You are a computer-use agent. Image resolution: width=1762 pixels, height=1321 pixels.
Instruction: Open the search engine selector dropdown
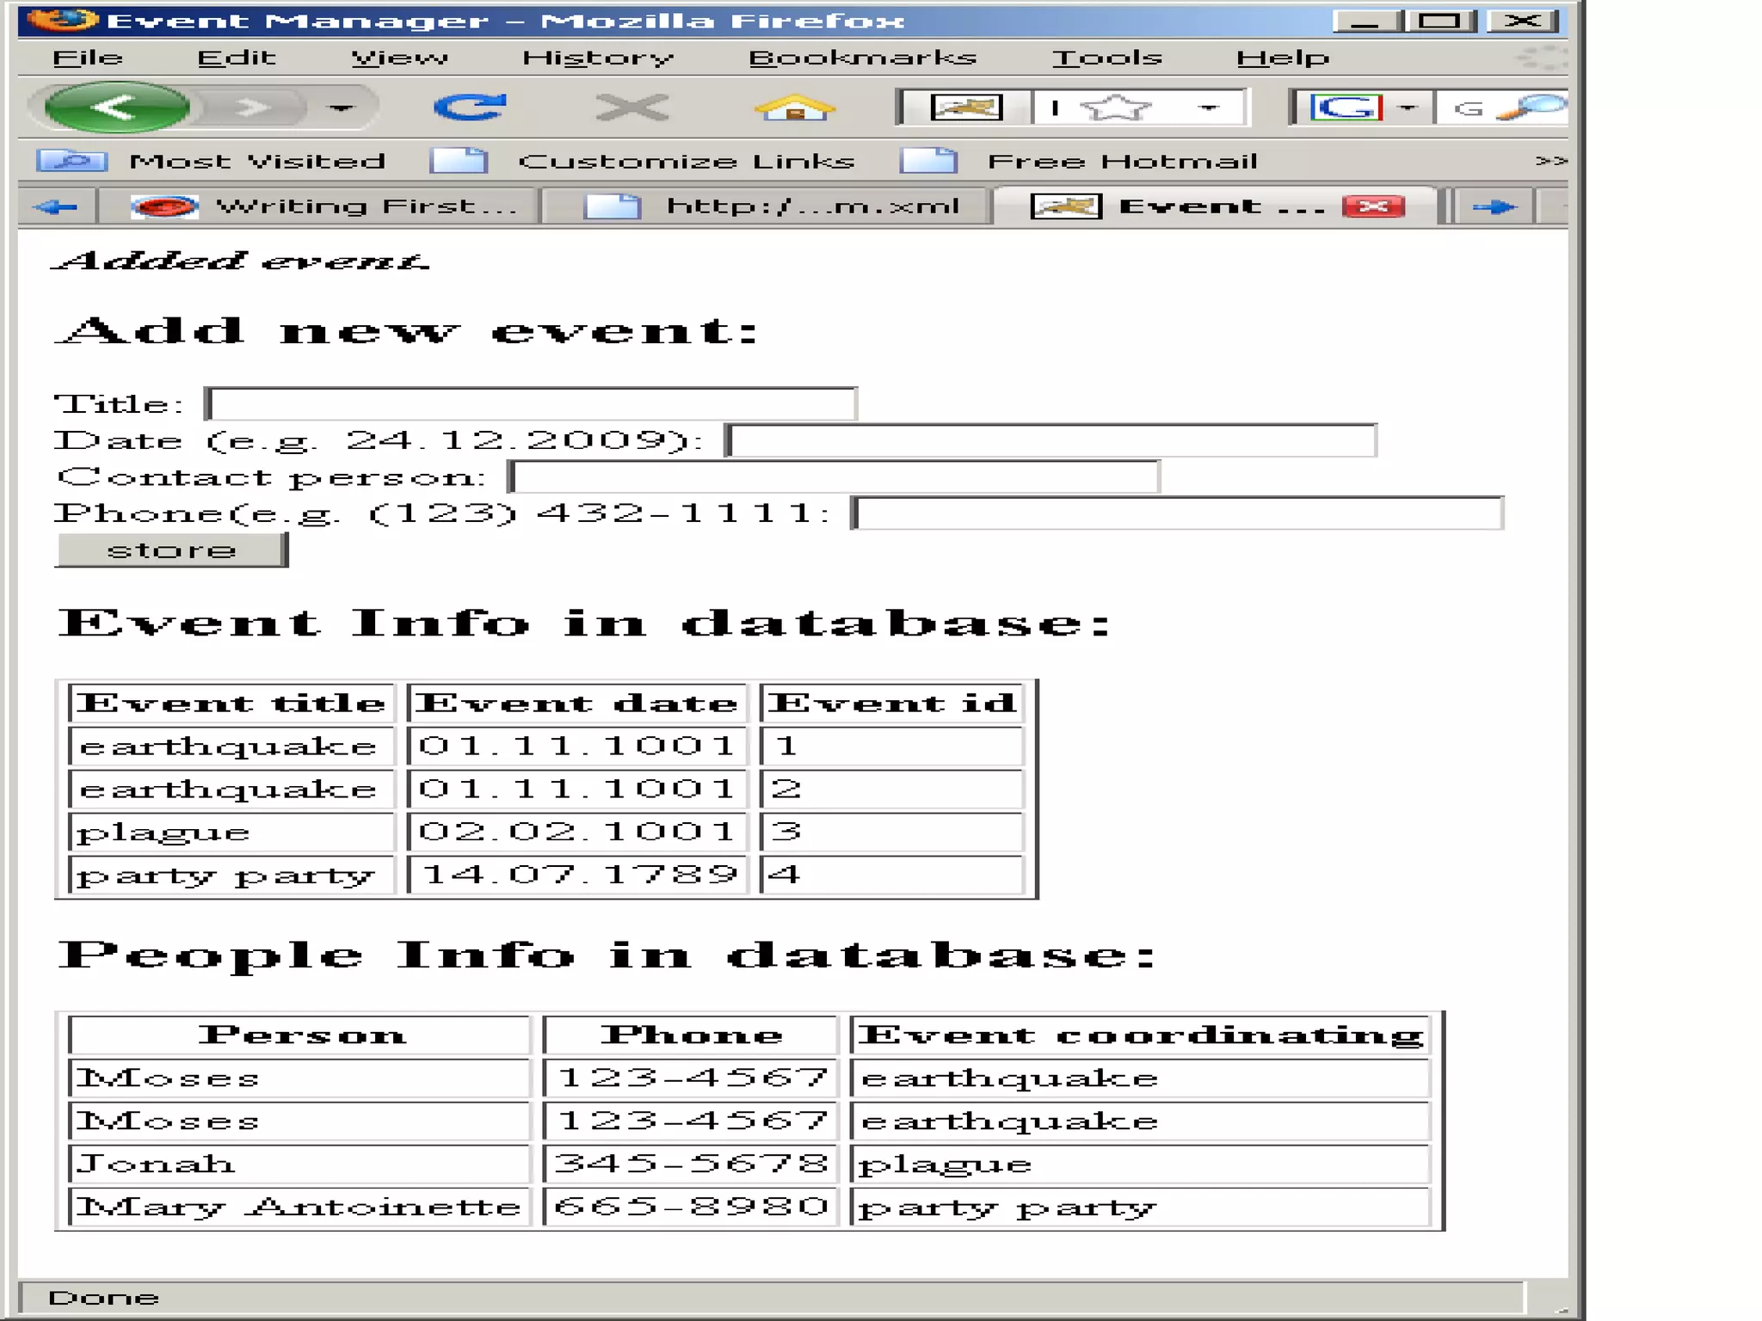pyautogui.click(x=1408, y=108)
